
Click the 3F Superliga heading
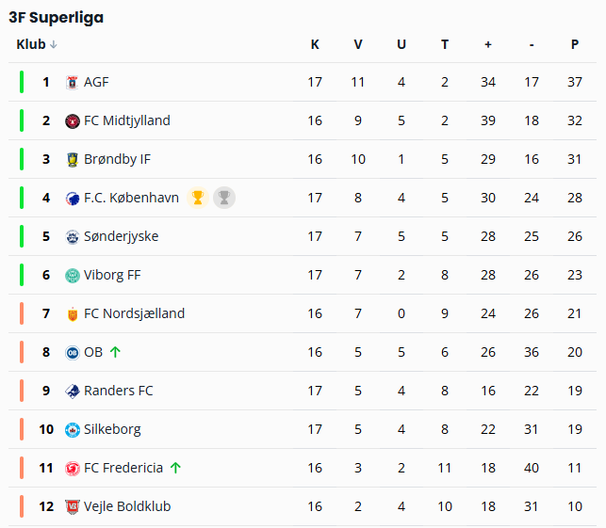57,17
